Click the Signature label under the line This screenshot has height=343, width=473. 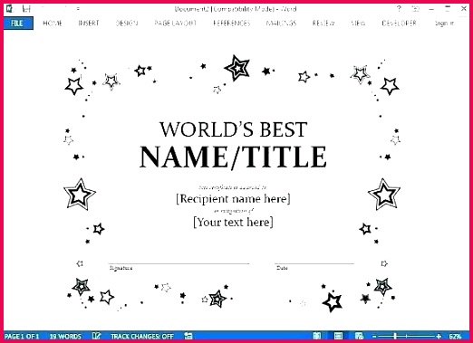[x=121, y=268]
